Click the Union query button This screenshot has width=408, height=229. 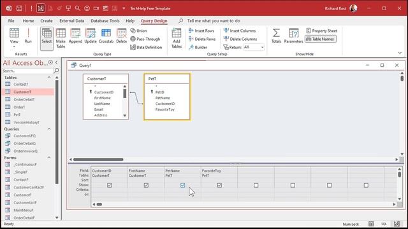(139, 31)
